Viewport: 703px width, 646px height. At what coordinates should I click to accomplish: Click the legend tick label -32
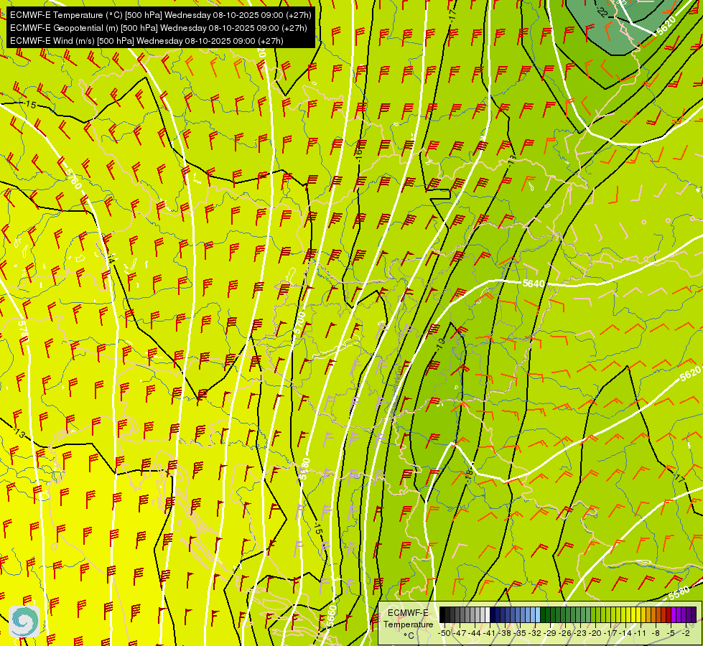(535, 633)
